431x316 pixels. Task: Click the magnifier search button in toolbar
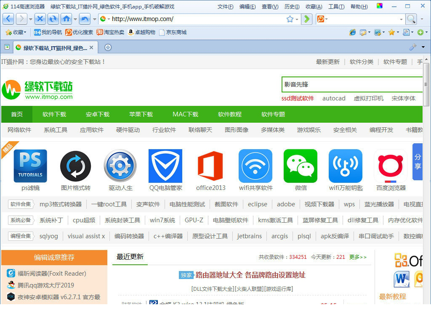point(411,19)
